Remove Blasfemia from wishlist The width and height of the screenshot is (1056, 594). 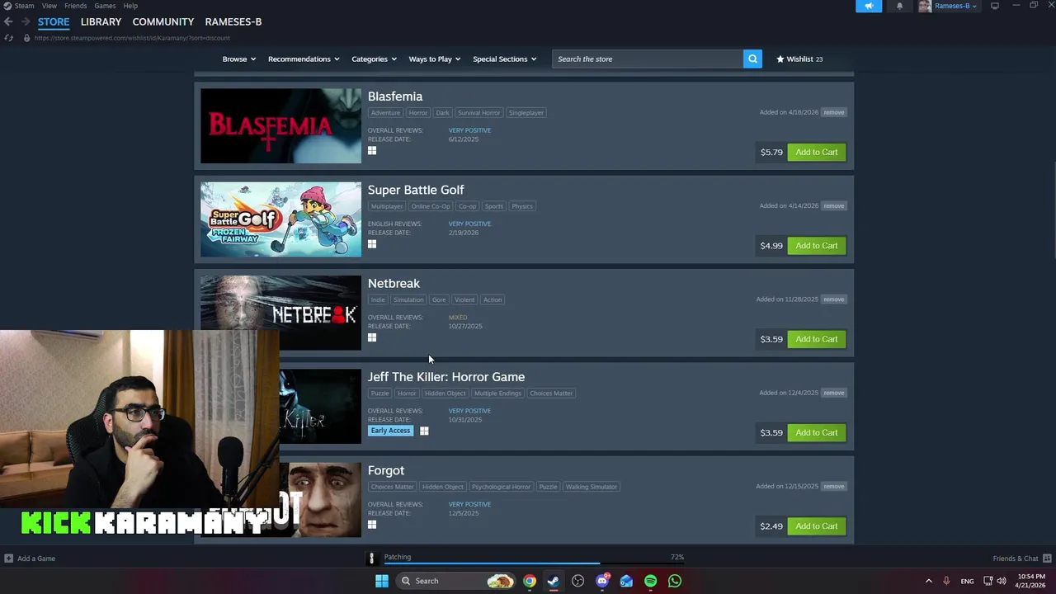833,112
